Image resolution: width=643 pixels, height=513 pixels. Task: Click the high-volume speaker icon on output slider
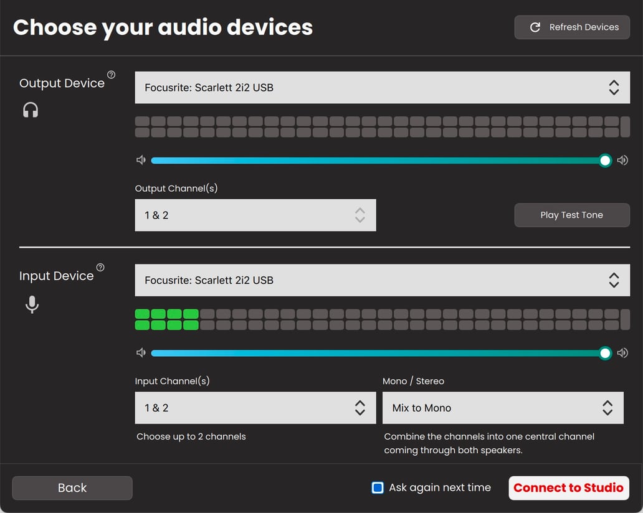(622, 161)
